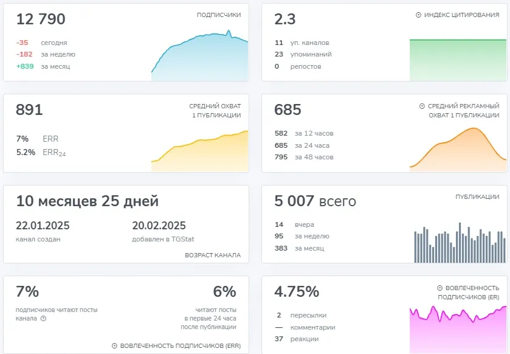
Task: Click the 582 за 12 часов row
Action: [x=304, y=133]
